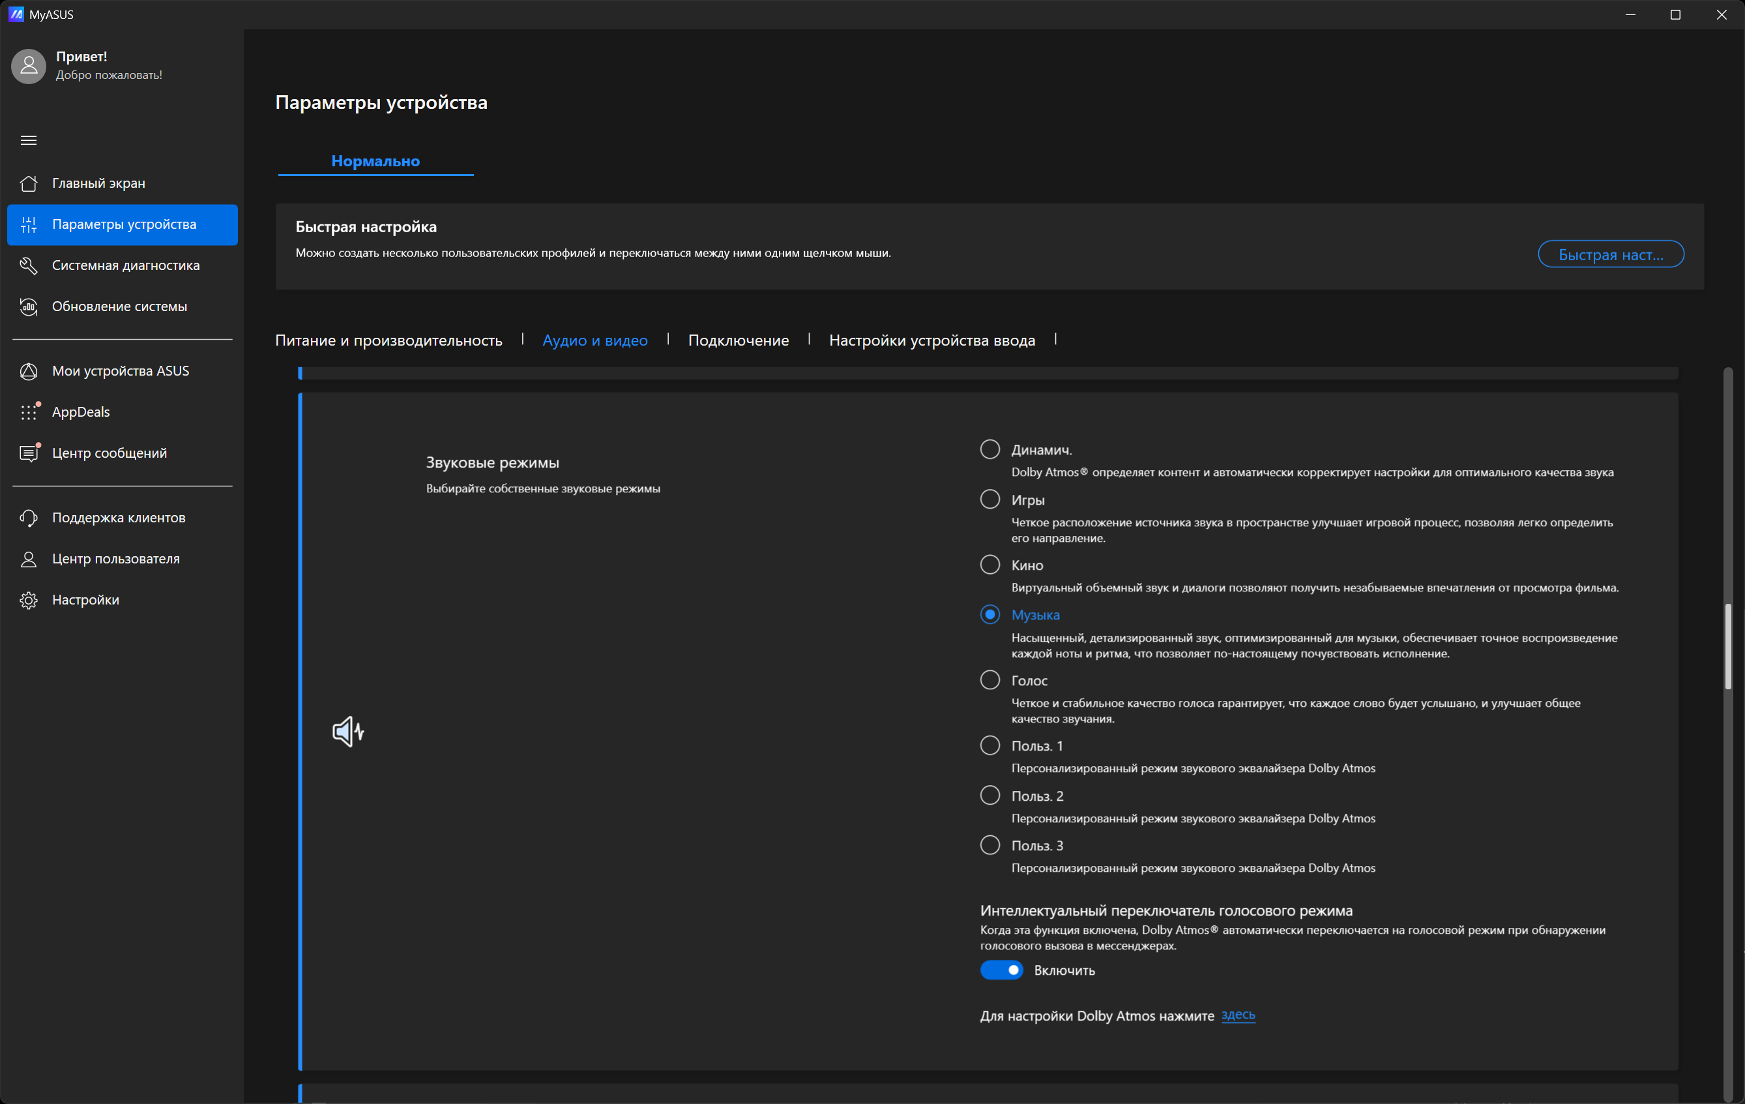Switch to Питание и производительность tab
The image size is (1745, 1104).
click(x=389, y=340)
